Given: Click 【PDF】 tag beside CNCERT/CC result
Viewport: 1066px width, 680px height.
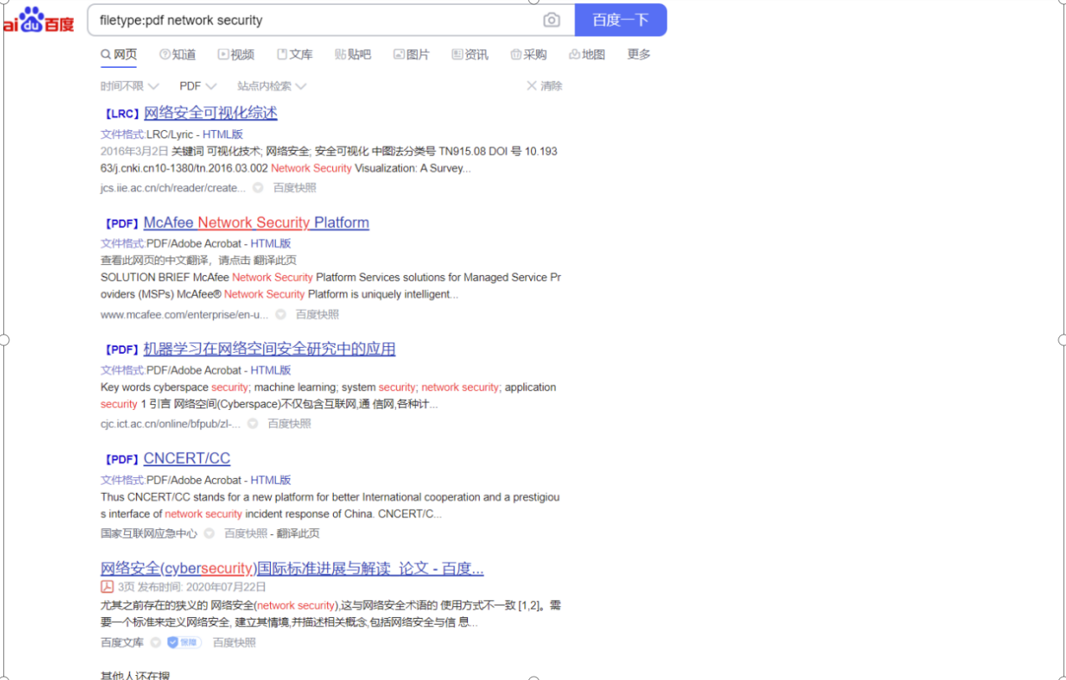Looking at the screenshot, I should tap(122, 459).
